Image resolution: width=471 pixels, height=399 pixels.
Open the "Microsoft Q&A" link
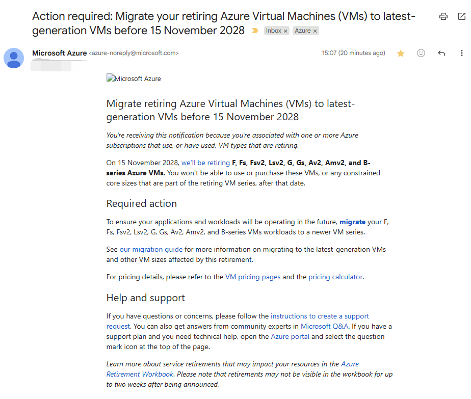click(325, 326)
